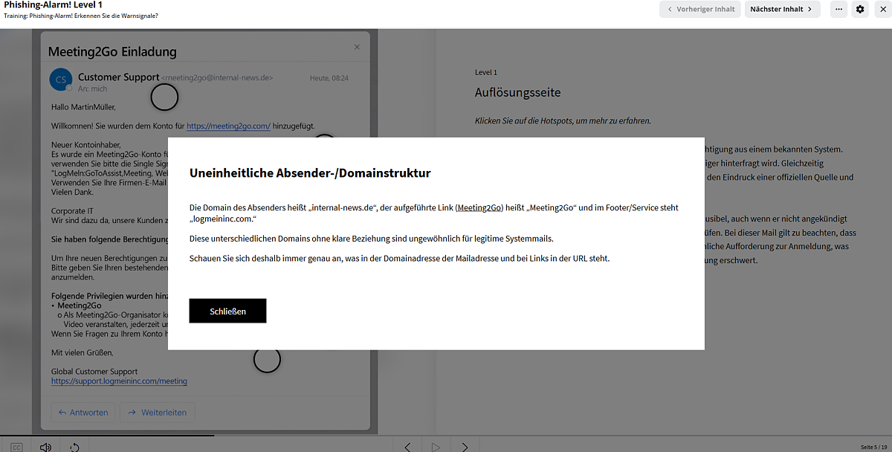Click the hotspot circle above Global Customer Support
Viewport: 892px width, 452px height.
coord(267,359)
